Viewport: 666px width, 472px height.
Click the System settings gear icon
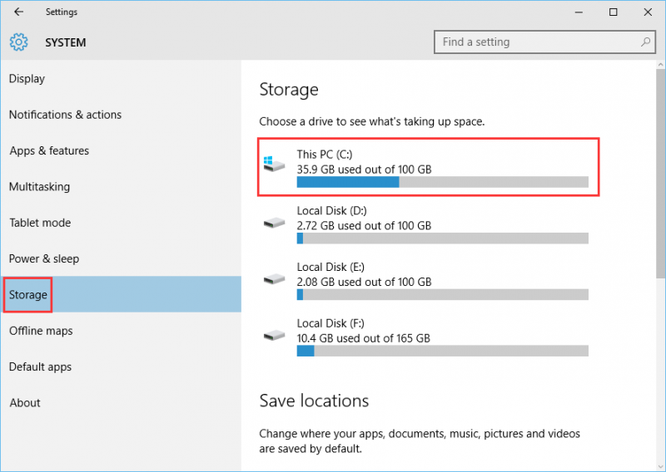pyautogui.click(x=18, y=42)
